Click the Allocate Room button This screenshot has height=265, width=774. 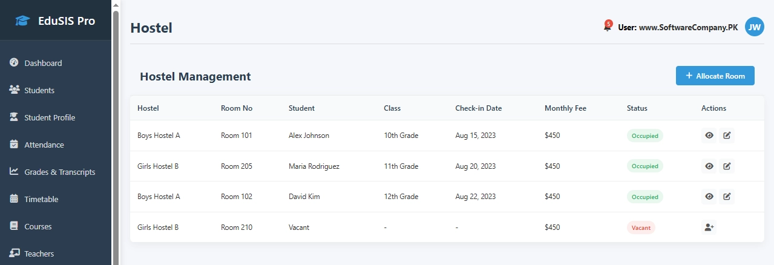pos(715,76)
